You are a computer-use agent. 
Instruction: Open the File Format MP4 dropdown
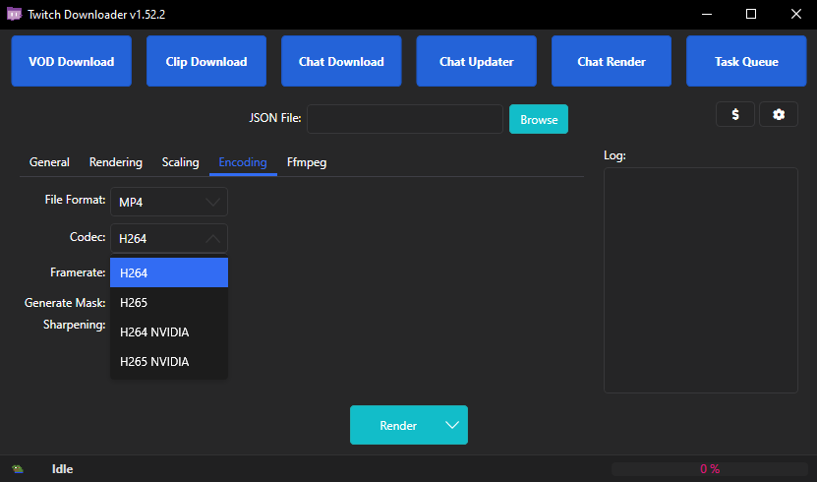(x=169, y=202)
